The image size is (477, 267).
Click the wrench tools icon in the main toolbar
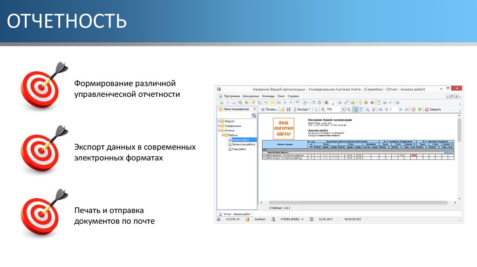coord(340,103)
